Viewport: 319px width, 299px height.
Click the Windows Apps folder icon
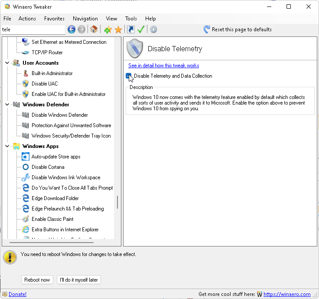16,146
